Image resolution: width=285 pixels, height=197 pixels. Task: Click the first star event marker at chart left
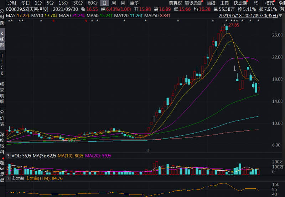(9, 21)
